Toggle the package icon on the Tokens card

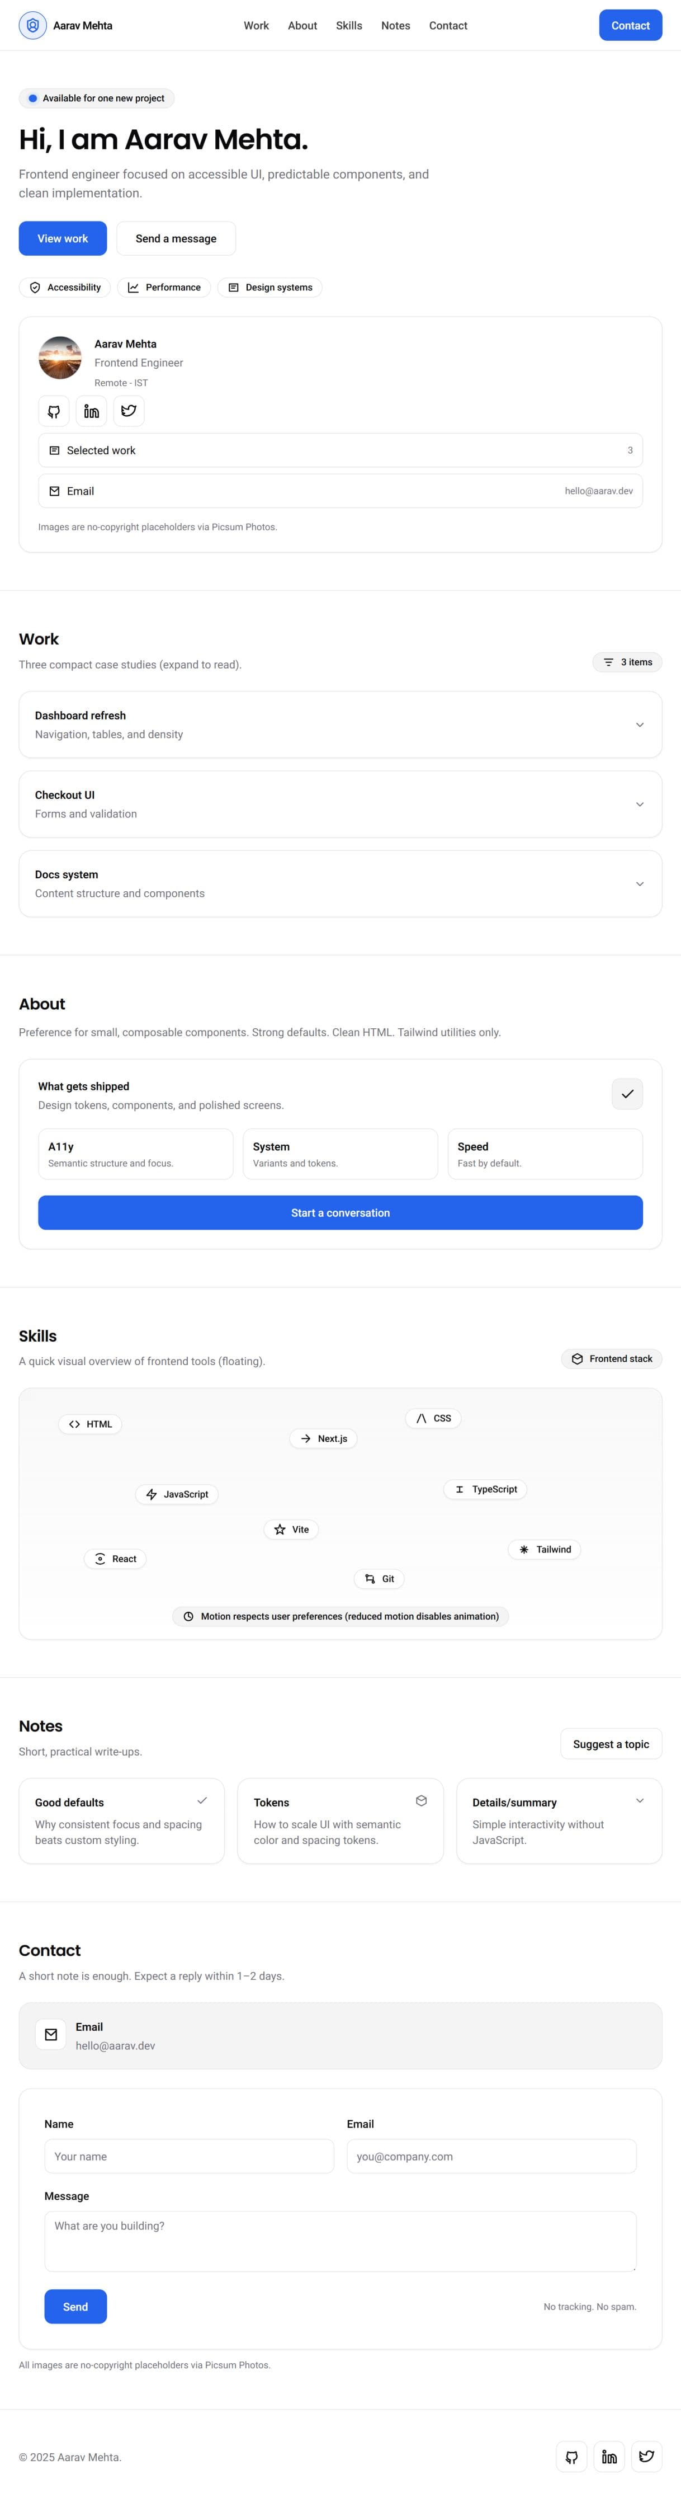tap(422, 1800)
